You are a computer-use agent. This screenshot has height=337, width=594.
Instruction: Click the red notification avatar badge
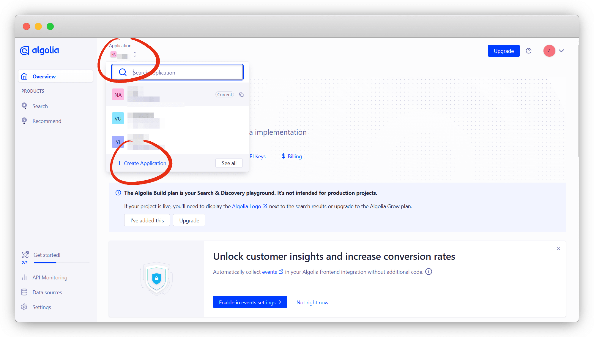pyautogui.click(x=549, y=51)
